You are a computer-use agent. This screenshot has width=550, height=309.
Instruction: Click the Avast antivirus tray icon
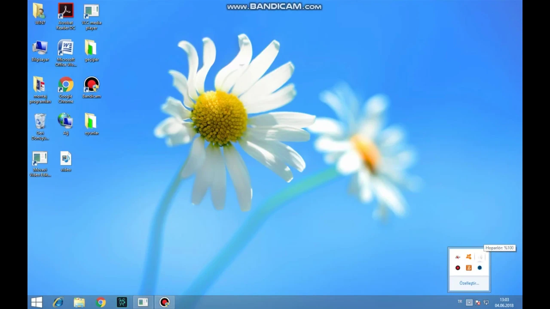pyautogui.click(x=469, y=257)
